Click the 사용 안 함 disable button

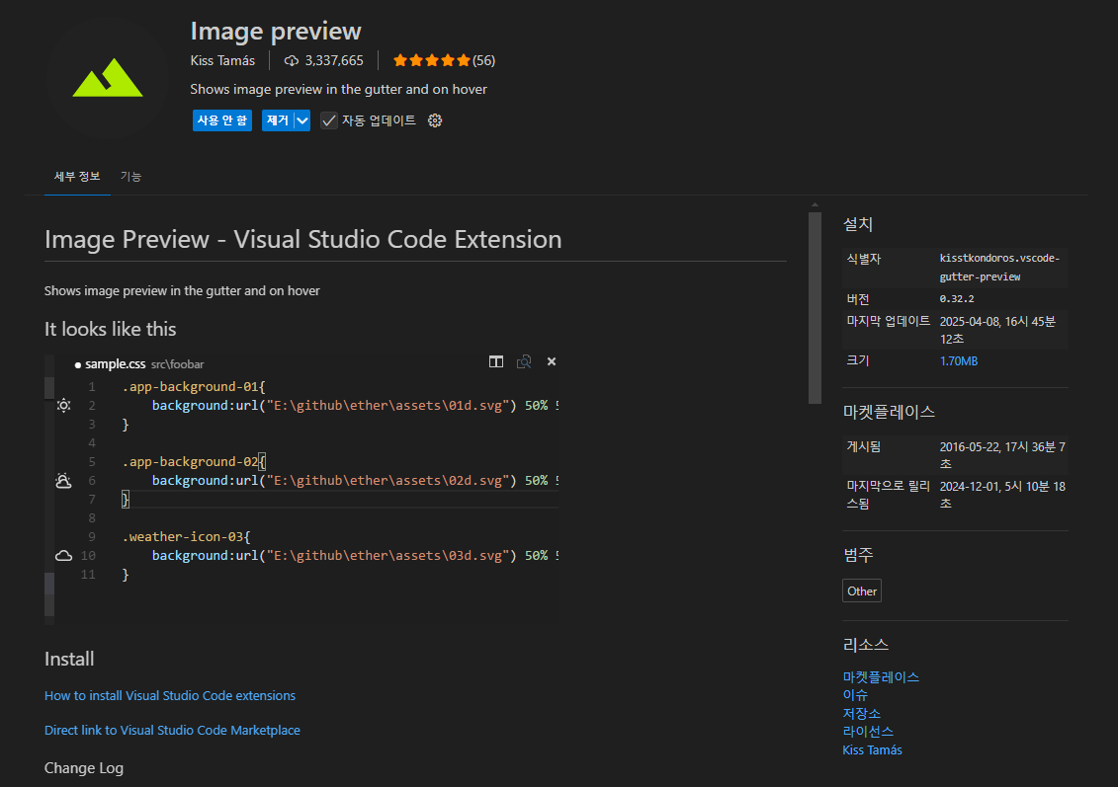(221, 120)
